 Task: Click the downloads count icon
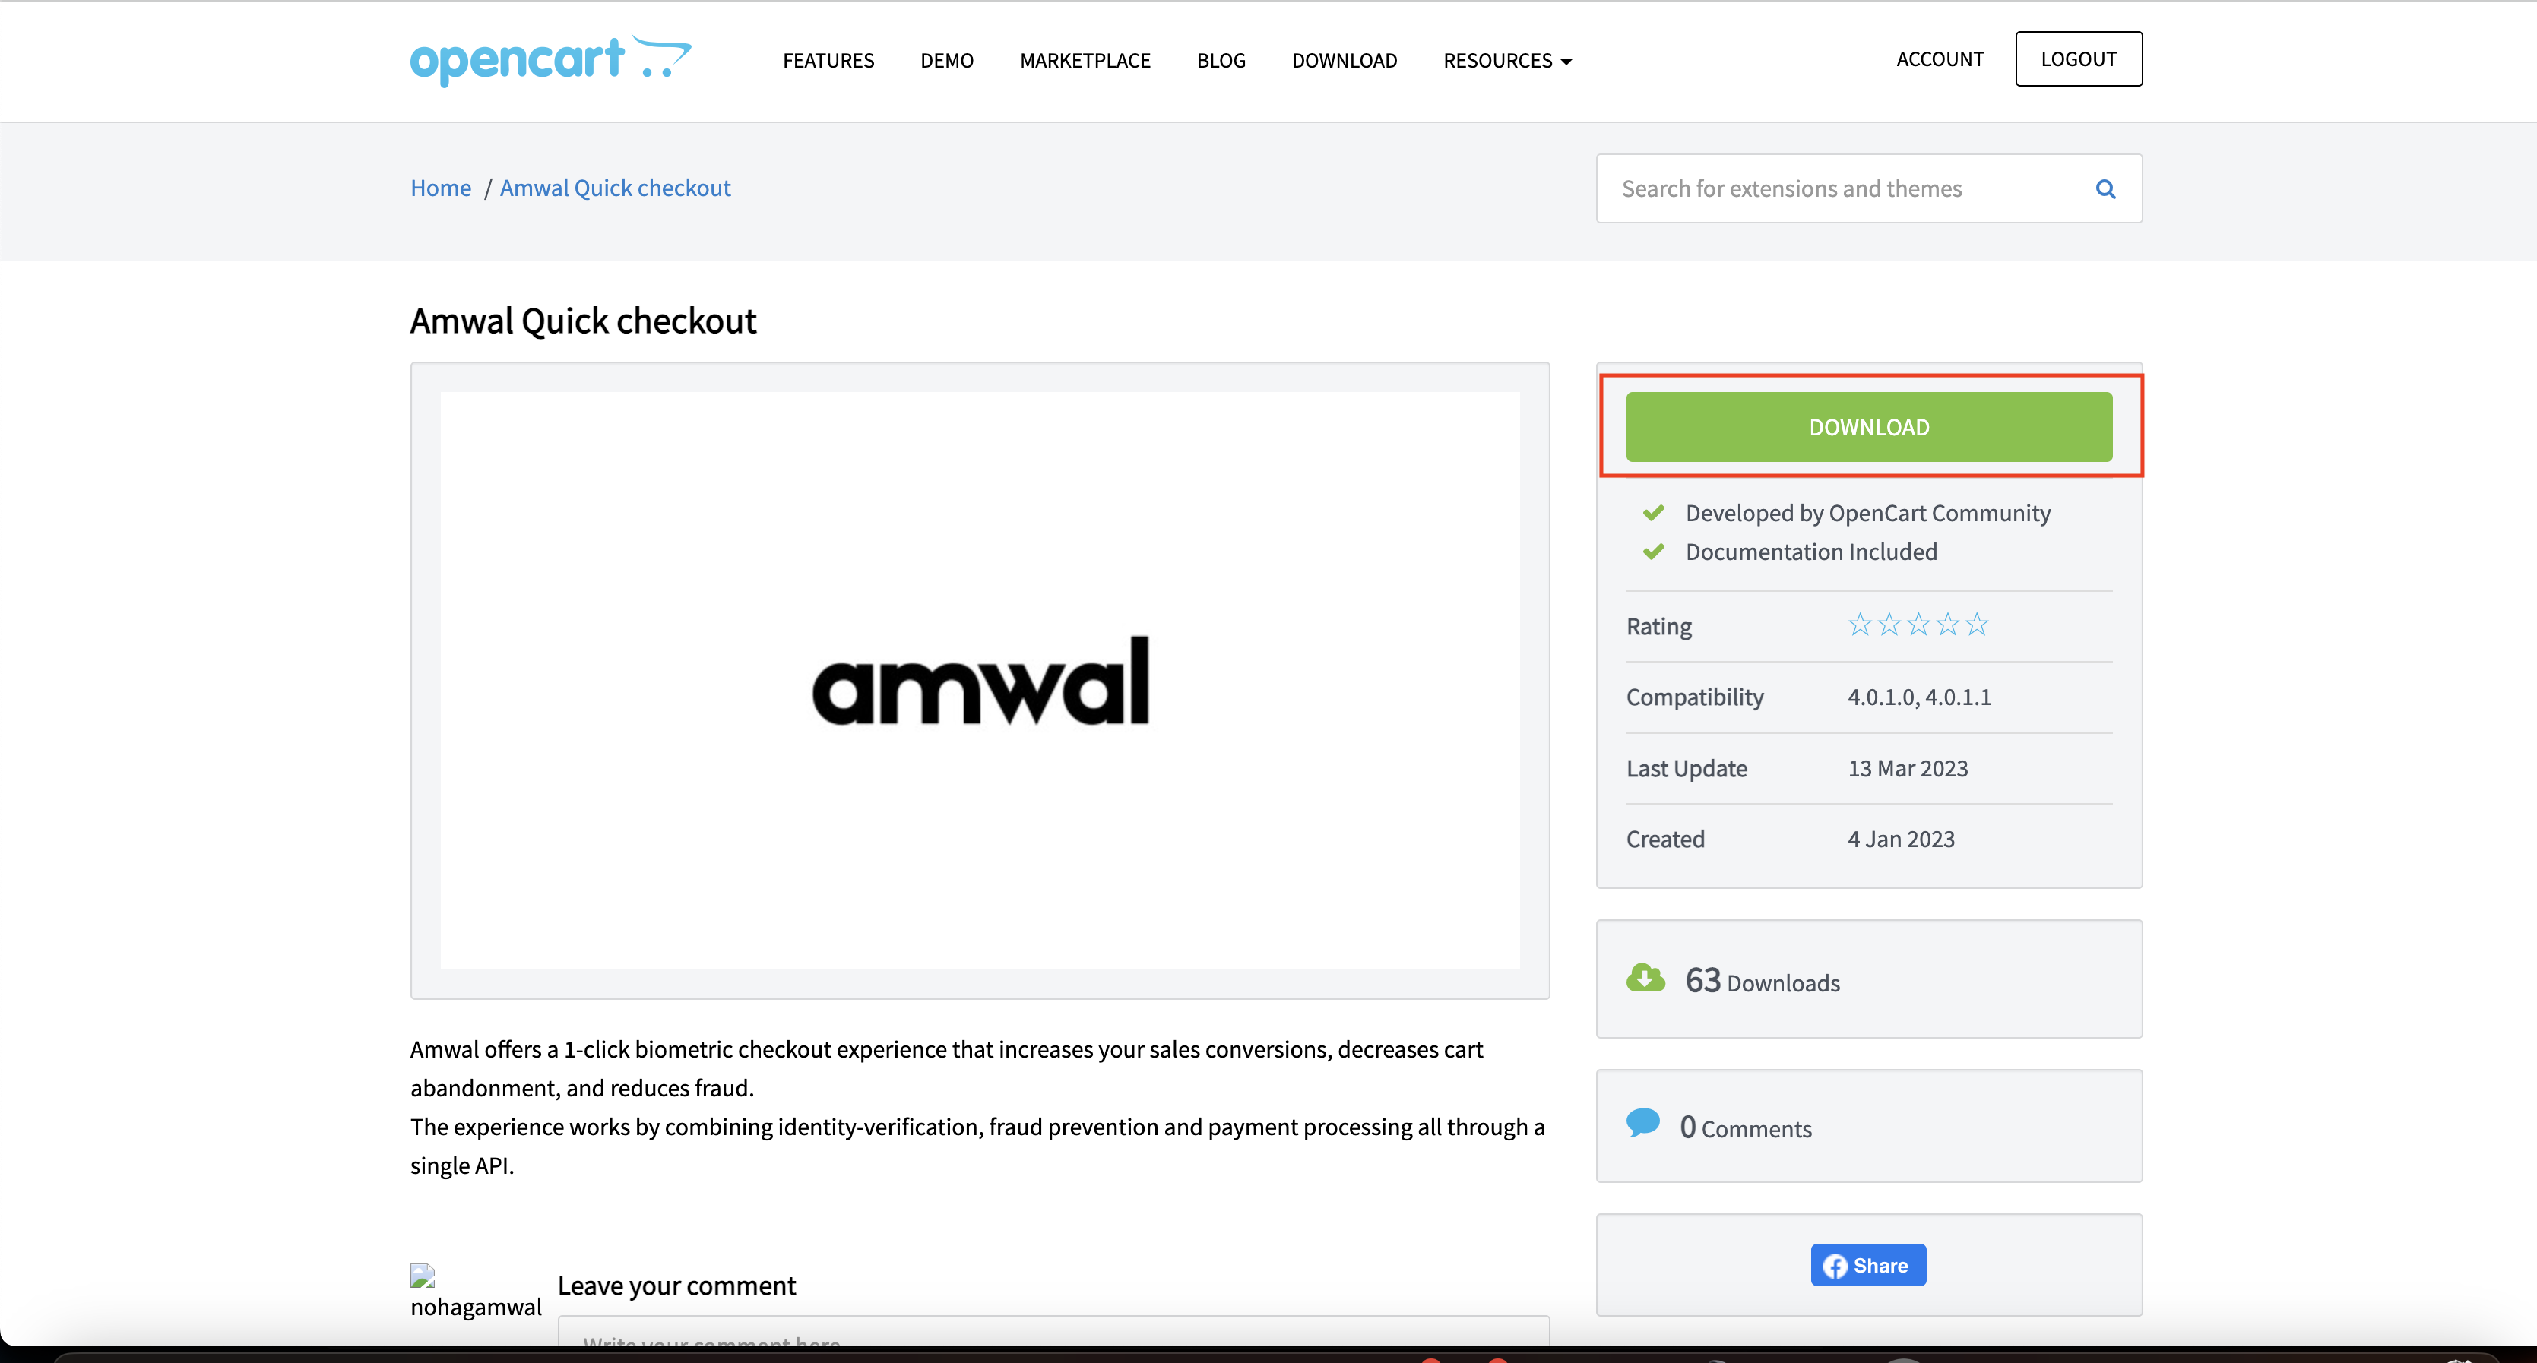pos(1647,979)
